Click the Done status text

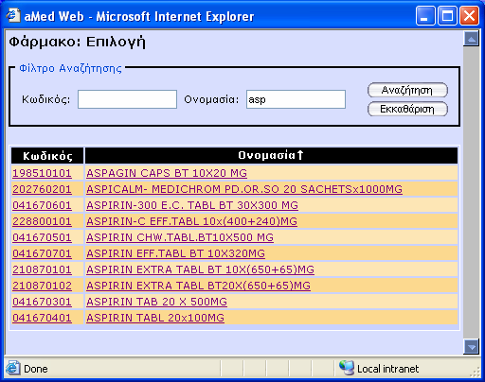(x=36, y=369)
